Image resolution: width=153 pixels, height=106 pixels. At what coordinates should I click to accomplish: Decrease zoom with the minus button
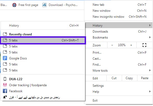pos(112,45)
